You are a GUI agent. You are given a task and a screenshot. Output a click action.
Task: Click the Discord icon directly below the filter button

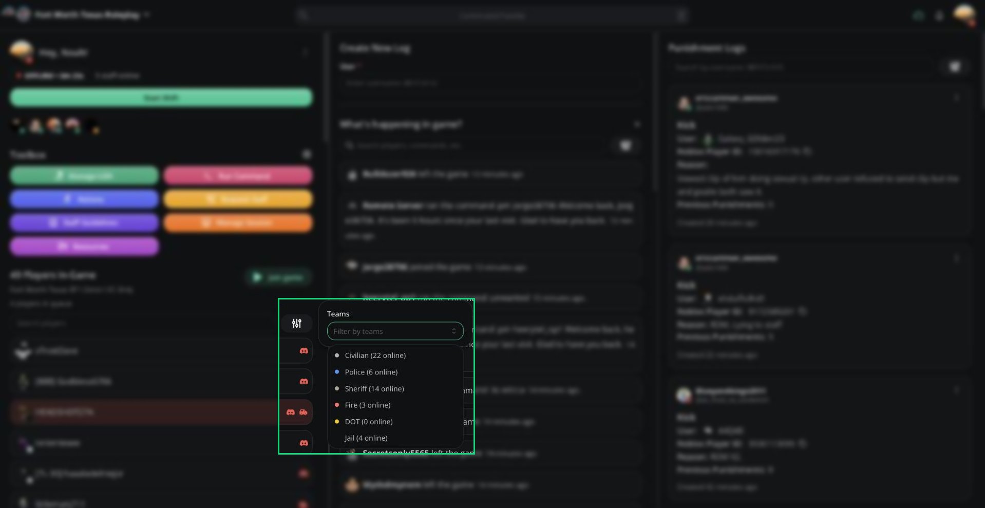coord(304,350)
